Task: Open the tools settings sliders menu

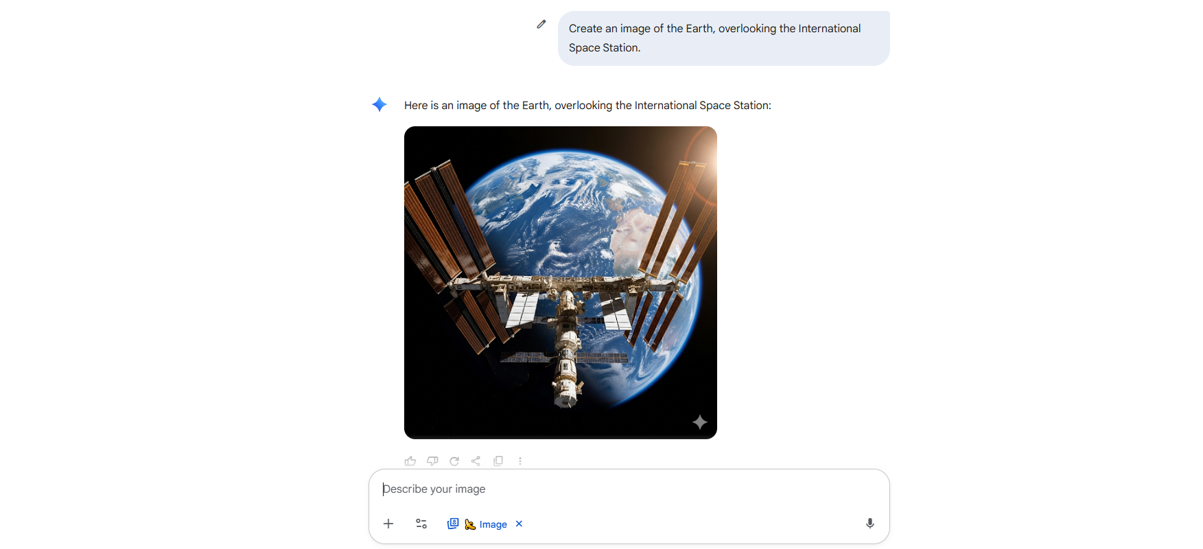Action: click(x=421, y=524)
